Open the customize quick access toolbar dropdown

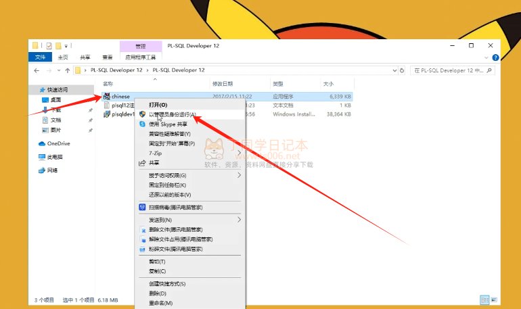pos(66,46)
